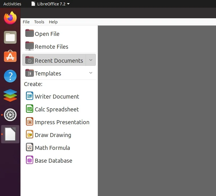Choose the Remote Files button label
216x196 pixels.
pos(52,47)
